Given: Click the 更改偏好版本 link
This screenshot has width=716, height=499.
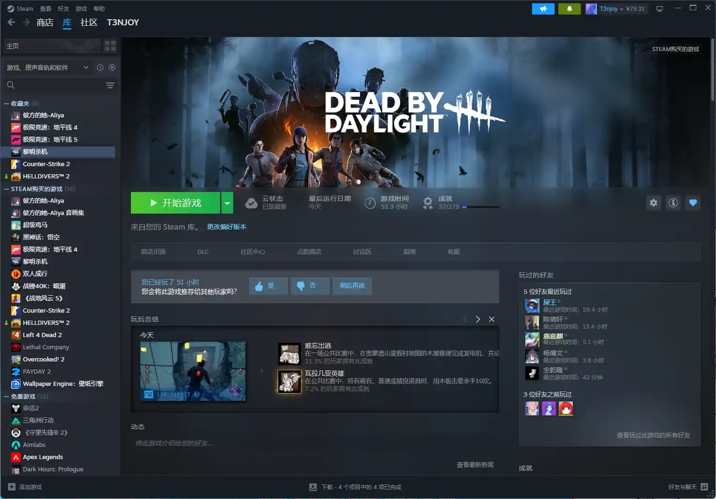Looking at the screenshot, I should (x=227, y=227).
